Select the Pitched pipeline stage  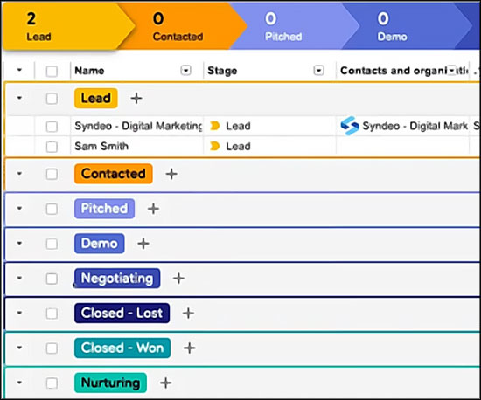tap(295, 26)
